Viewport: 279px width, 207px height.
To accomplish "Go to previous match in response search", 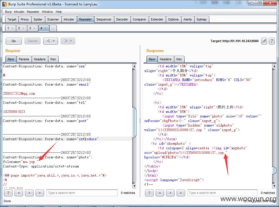I will [x=160, y=193].
